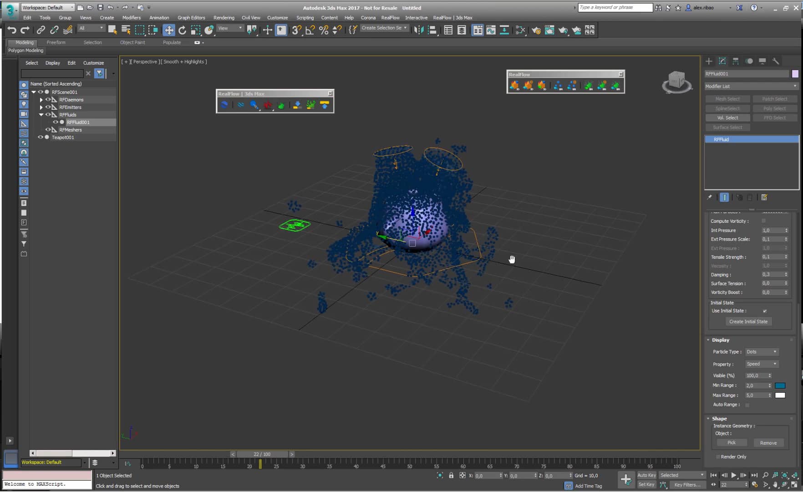Click the RFFluid001 object color swatch

click(795, 74)
